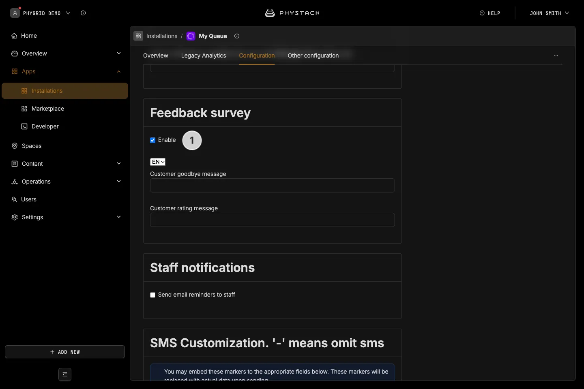
Task: Click the Apps grid icon in sidebar
Action: 15,71
